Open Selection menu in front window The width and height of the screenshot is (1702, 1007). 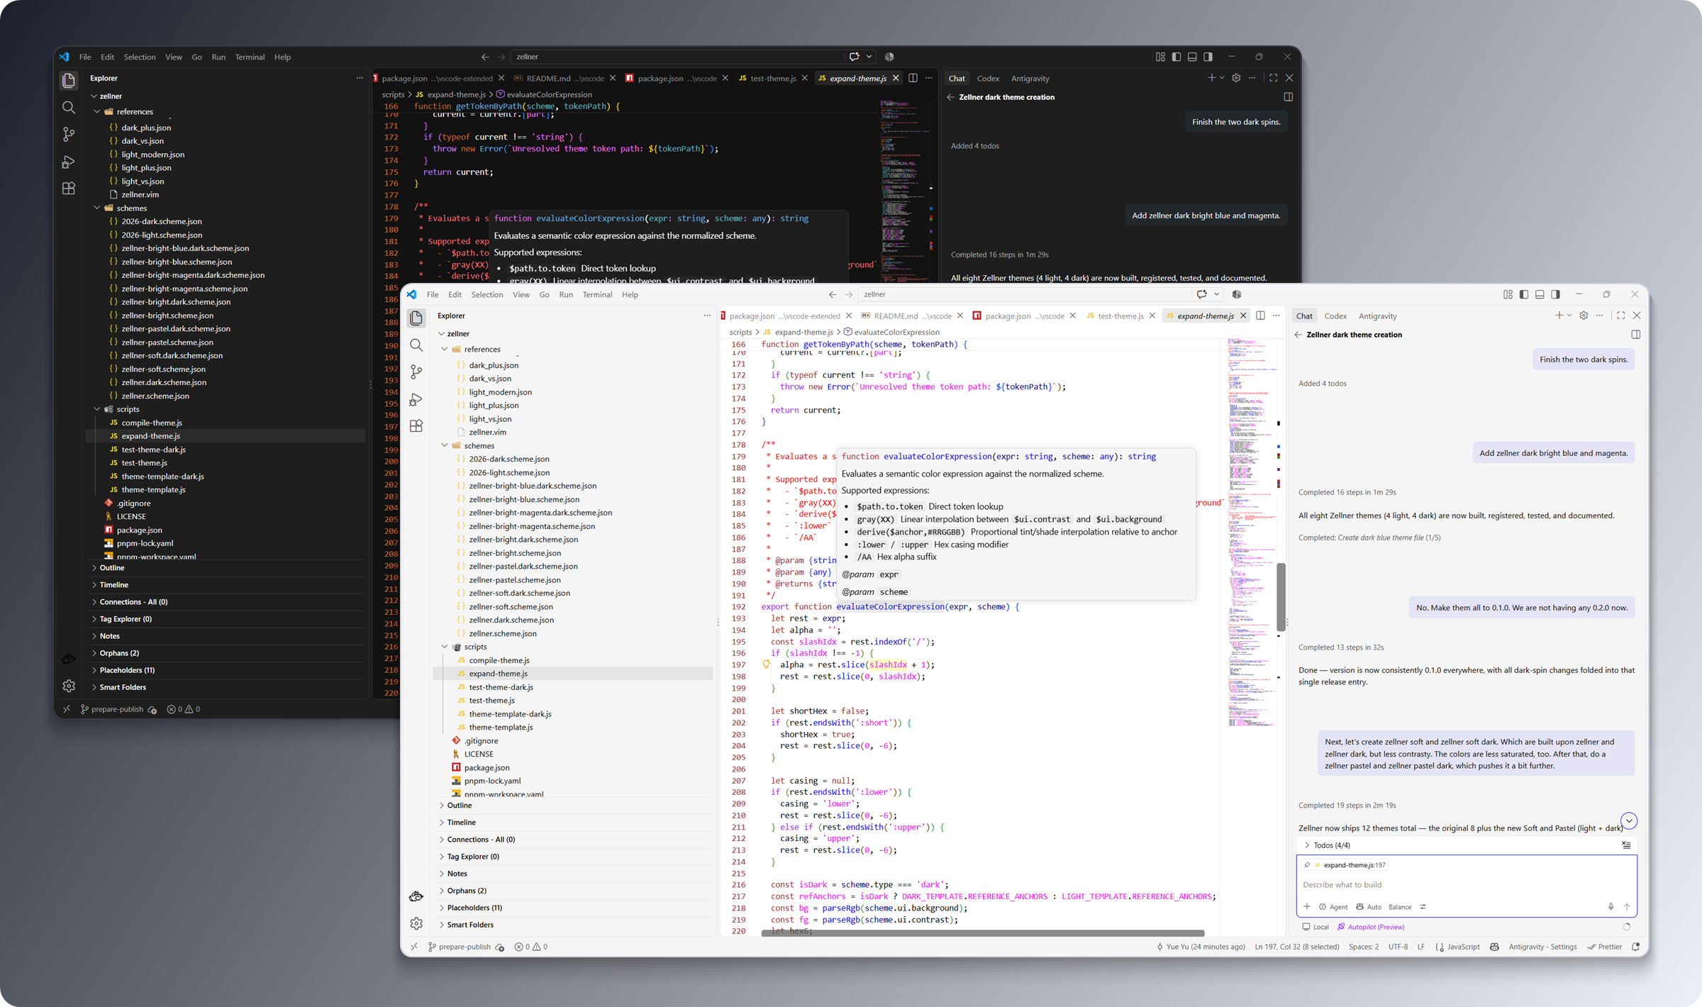point(487,294)
